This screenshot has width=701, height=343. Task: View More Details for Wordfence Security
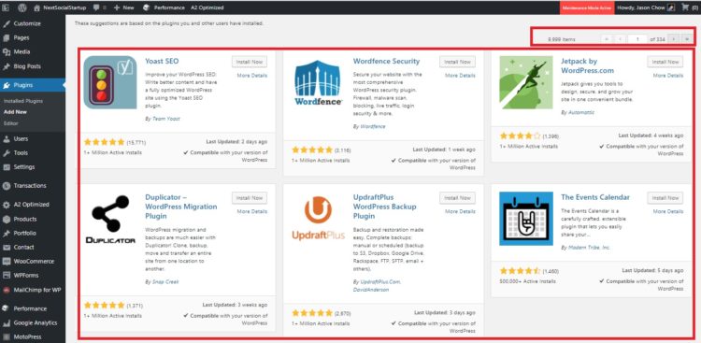(x=460, y=76)
